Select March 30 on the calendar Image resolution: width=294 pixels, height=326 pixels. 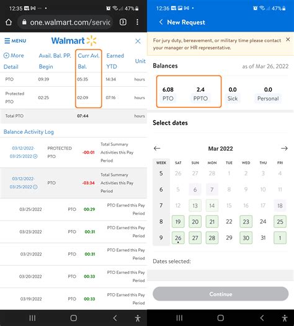[x=246, y=238]
